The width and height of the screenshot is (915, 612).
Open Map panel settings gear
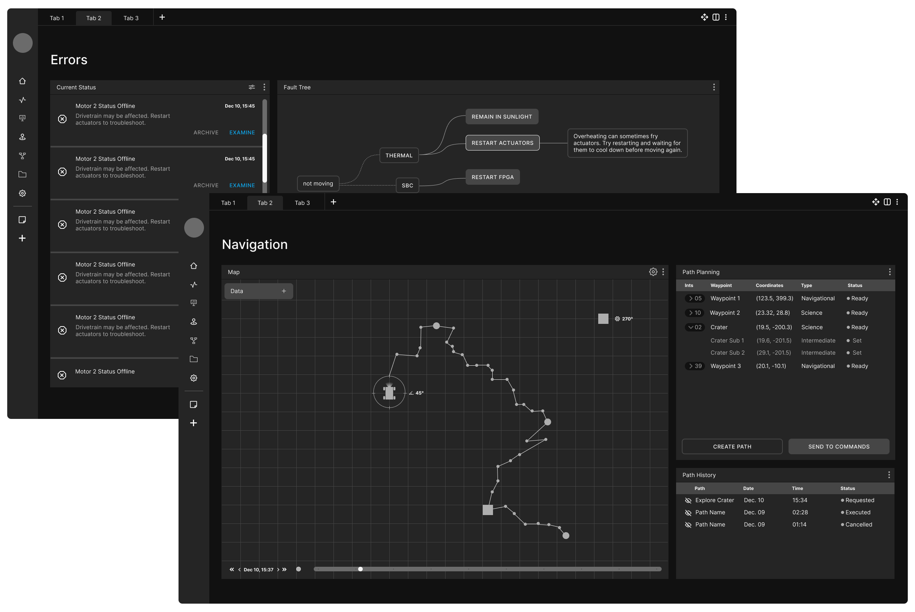pos(653,272)
